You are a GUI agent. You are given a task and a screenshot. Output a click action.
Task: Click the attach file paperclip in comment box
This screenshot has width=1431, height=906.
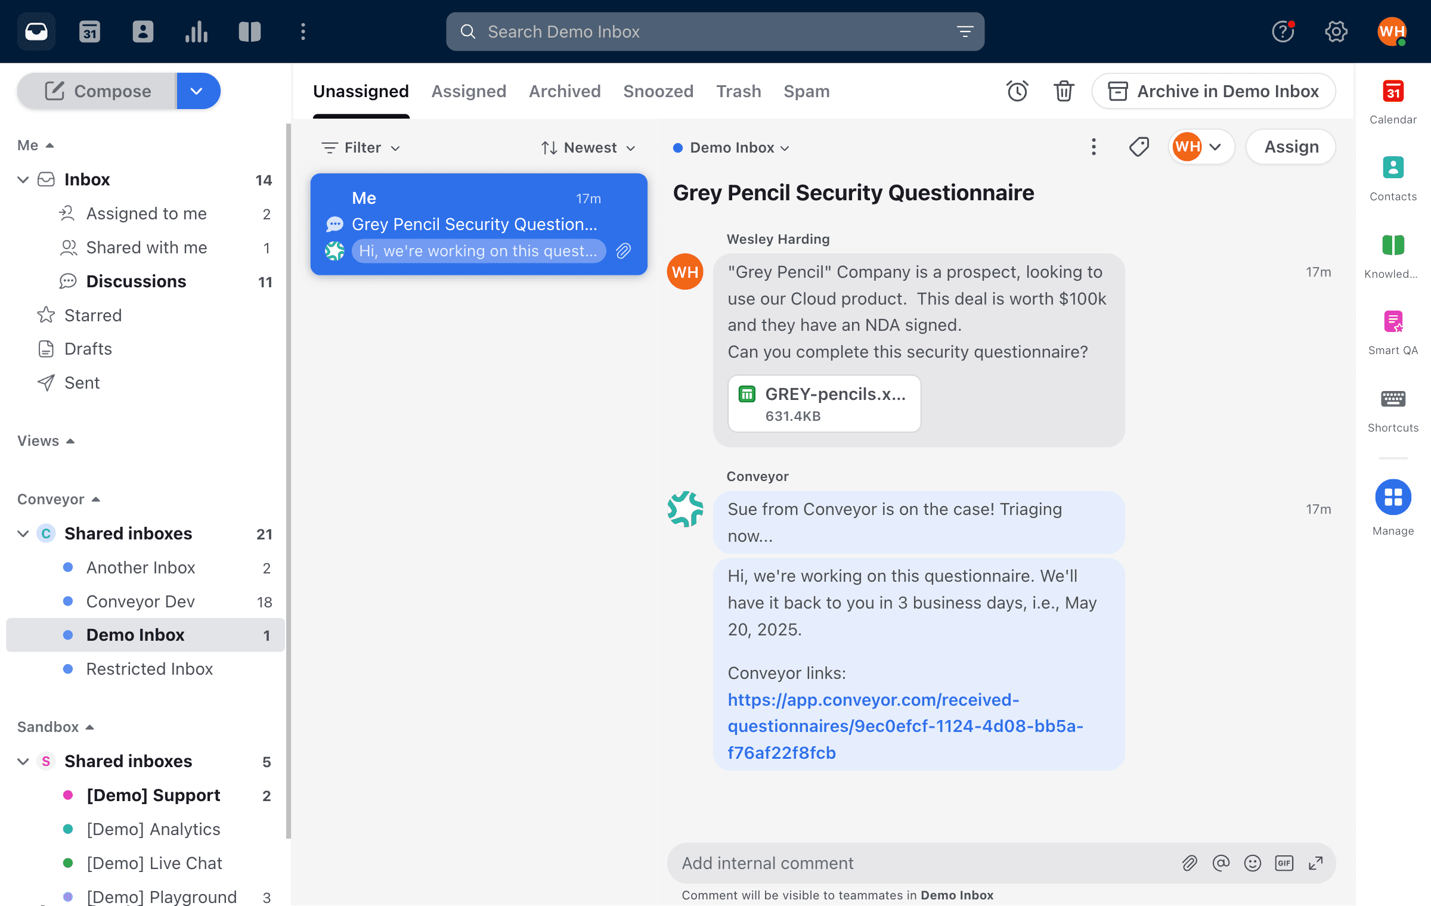tap(1190, 863)
